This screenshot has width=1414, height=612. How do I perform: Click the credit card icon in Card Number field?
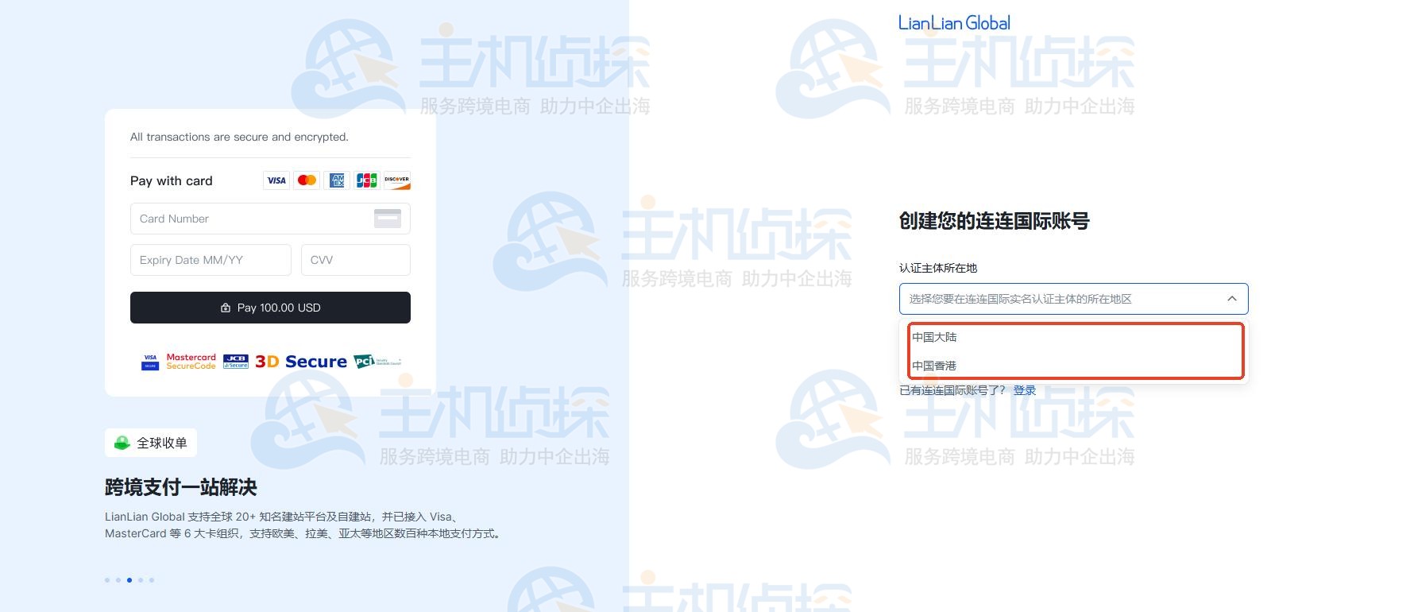click(x=388, y=219)
